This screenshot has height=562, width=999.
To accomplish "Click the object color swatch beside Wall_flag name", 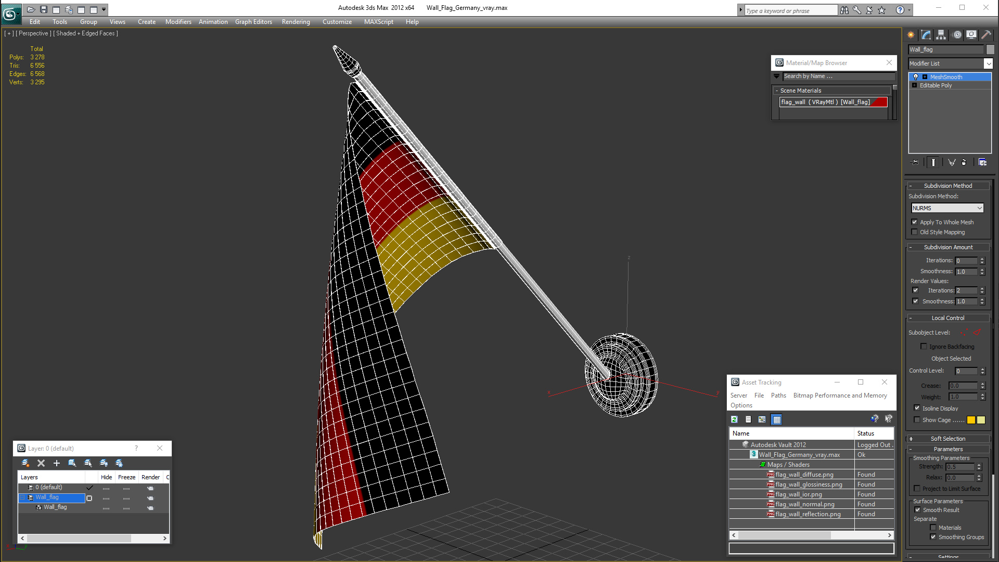I will (990, 49).
